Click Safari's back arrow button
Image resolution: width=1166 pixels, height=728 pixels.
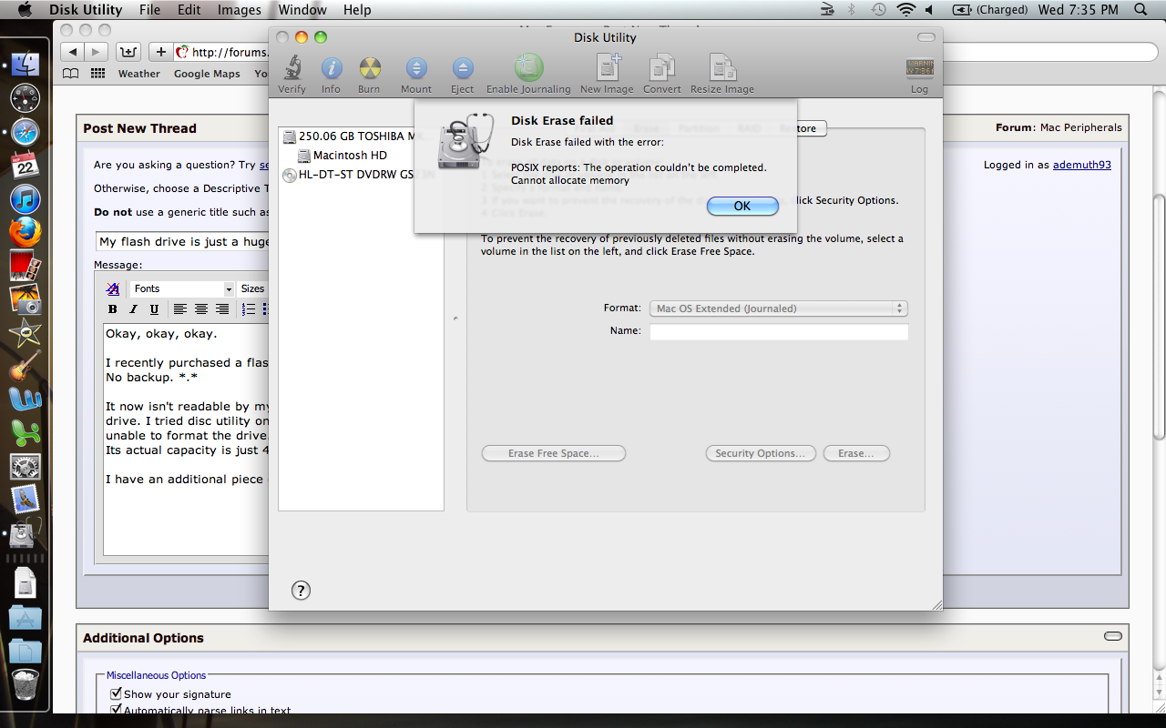point(72,52)
